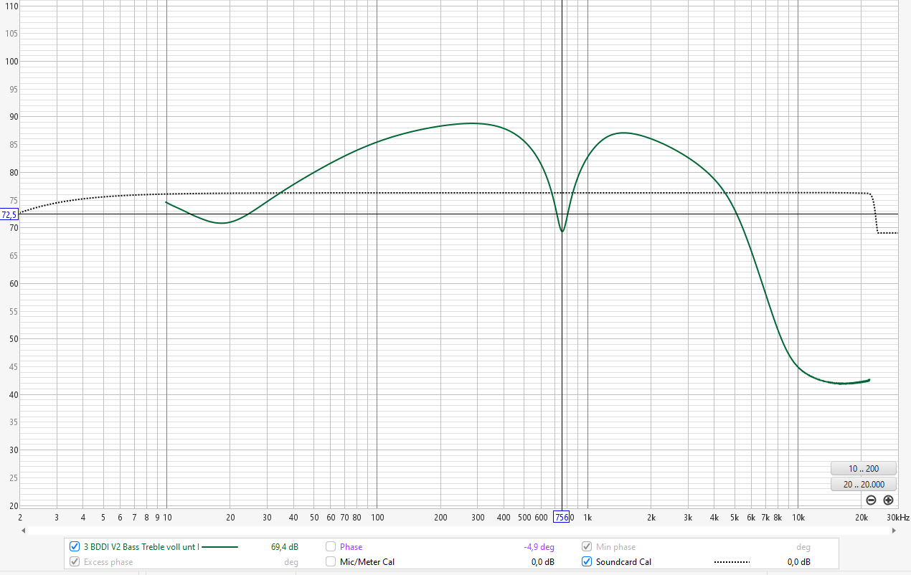Set frequency range to 20 .. 20.000

tap(863, 485)
